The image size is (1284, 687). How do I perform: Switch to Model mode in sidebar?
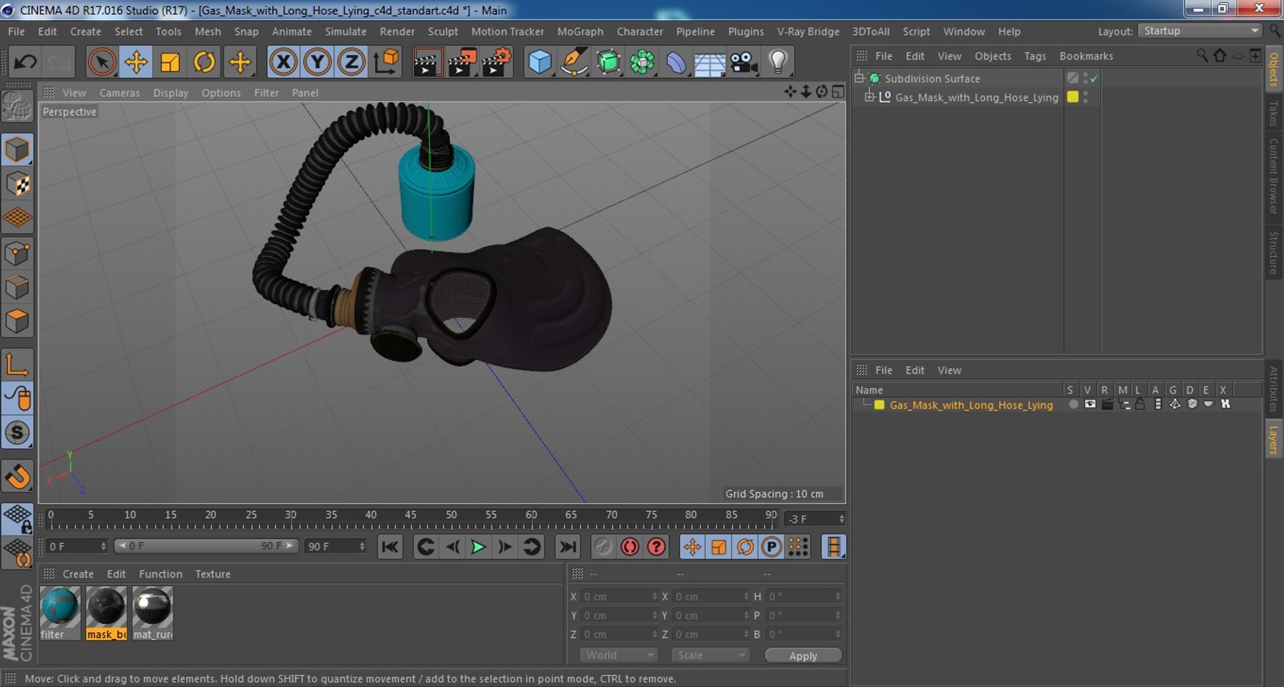[17, 150]
